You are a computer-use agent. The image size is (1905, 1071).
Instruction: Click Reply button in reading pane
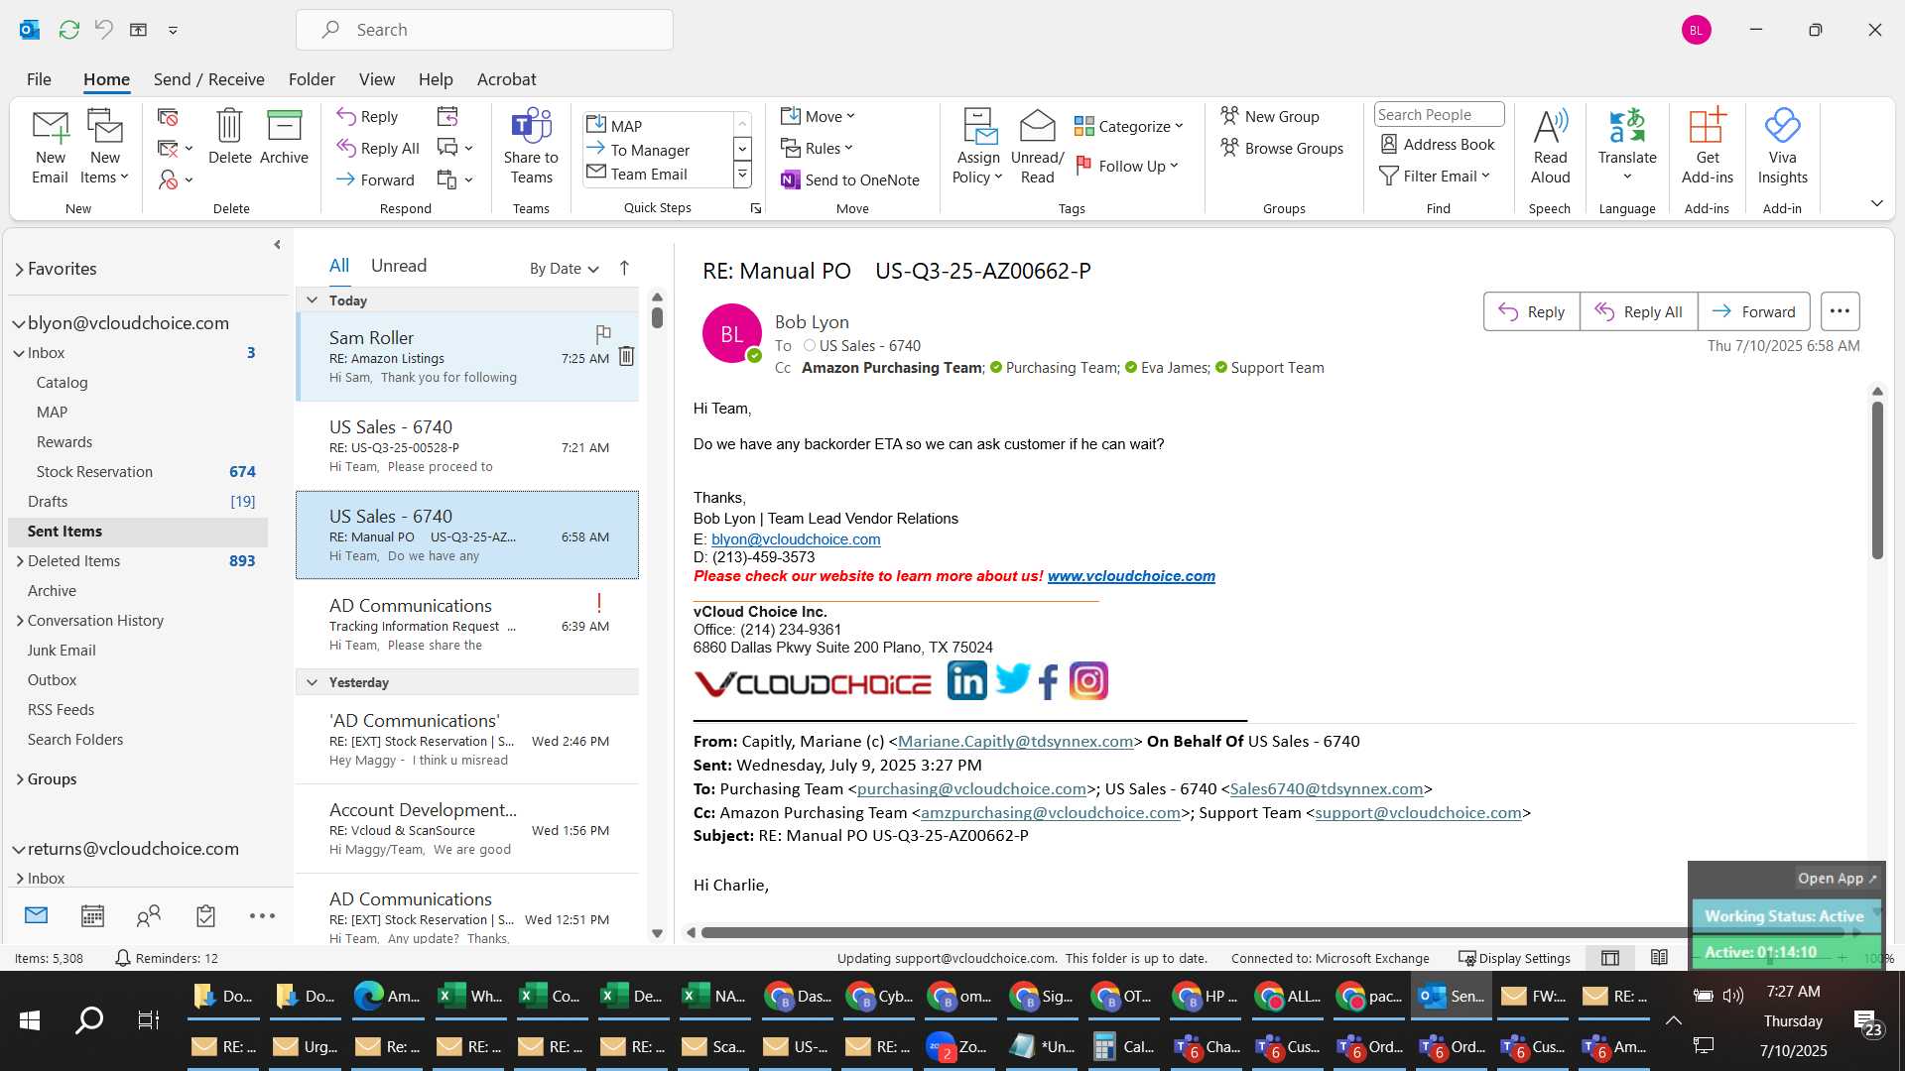point(1531,311)
